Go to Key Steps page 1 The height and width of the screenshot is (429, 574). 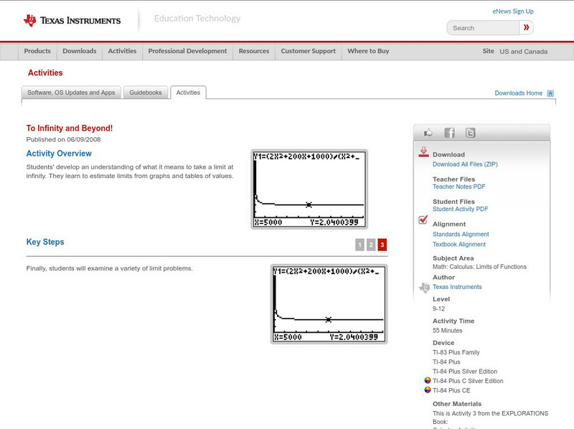click(360, 245)
